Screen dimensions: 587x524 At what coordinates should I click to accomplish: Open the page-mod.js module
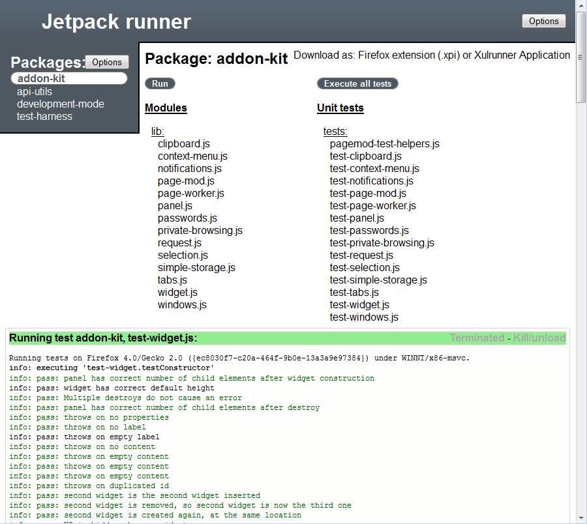point(186,181)
